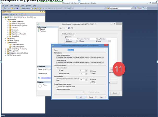Select the BloodBankManagement database icon
The image size is (158, 117).
10,26
